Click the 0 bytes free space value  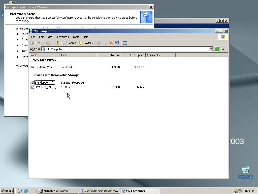point(139,87)
